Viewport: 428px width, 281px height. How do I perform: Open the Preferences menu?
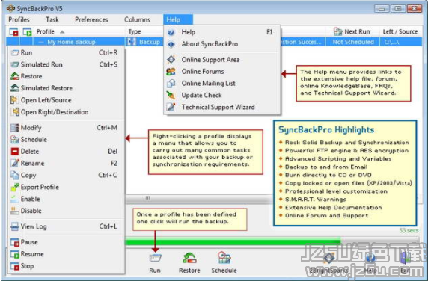point(91,19)
